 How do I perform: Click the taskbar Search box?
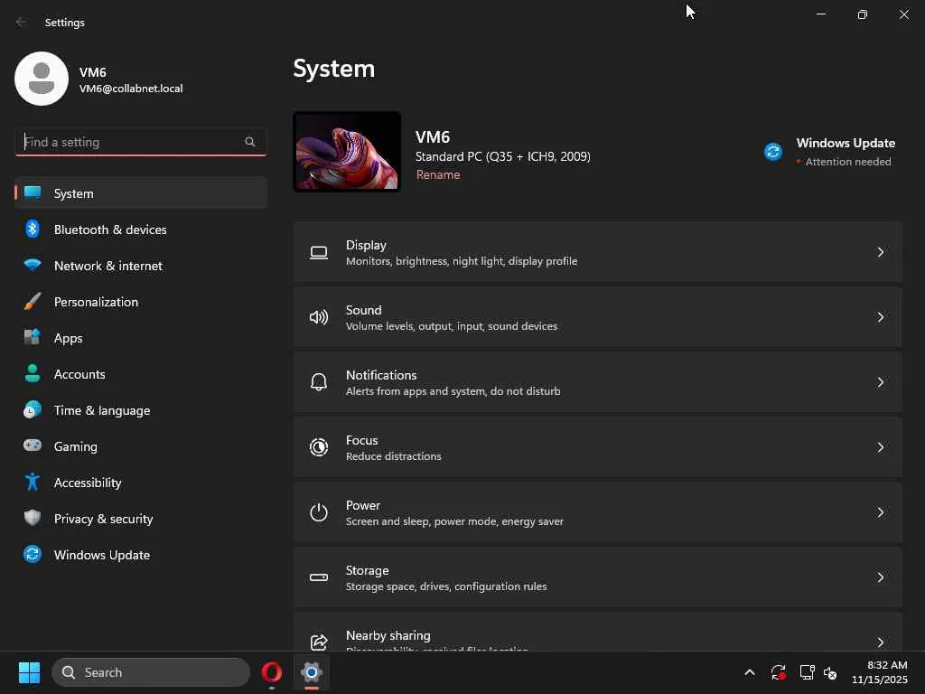tap(151, 672)
